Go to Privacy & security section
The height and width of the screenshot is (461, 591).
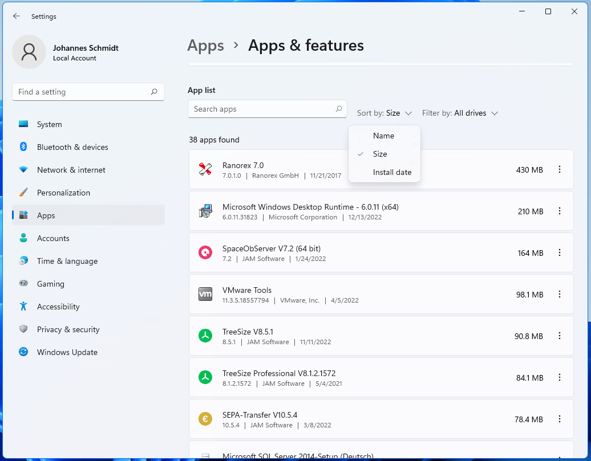(x=68, y=329)
